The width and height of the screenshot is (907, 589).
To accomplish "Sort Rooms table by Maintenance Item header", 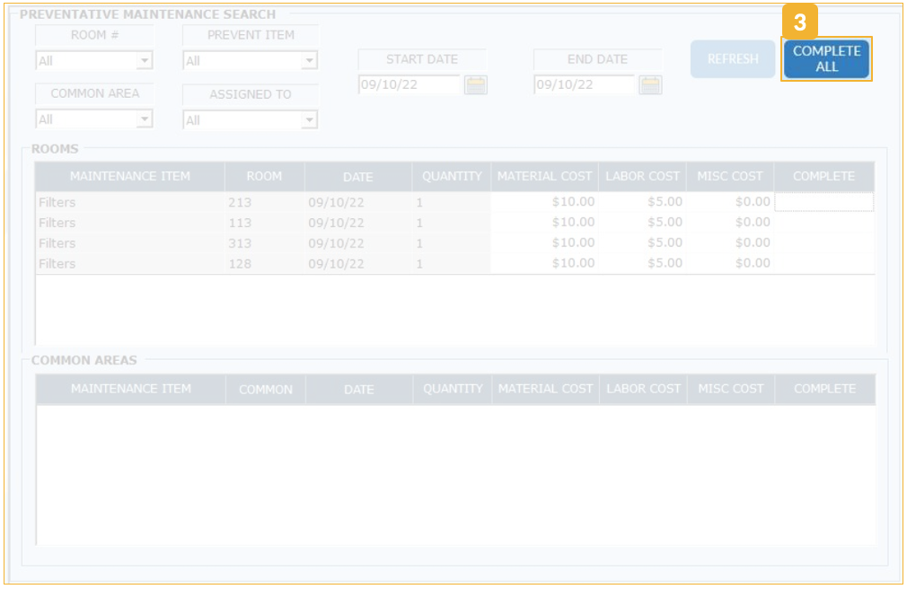I will [130, 177].
